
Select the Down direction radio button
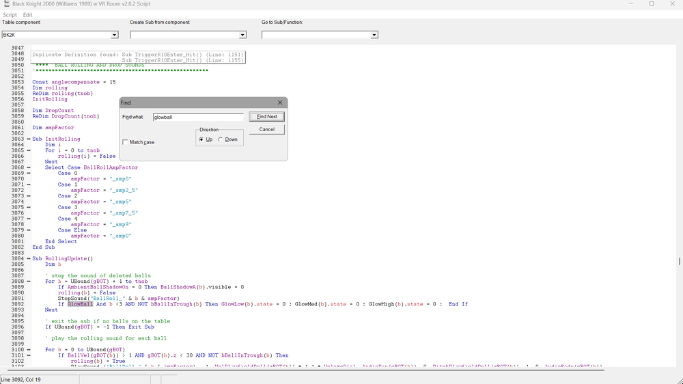221,139
